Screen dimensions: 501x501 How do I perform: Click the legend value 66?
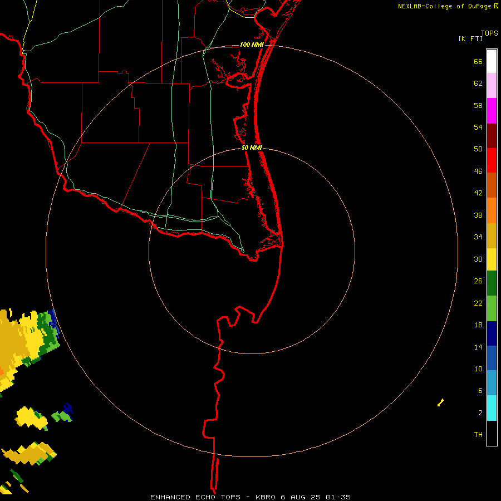pyautogui.click(x=478, y=62)
